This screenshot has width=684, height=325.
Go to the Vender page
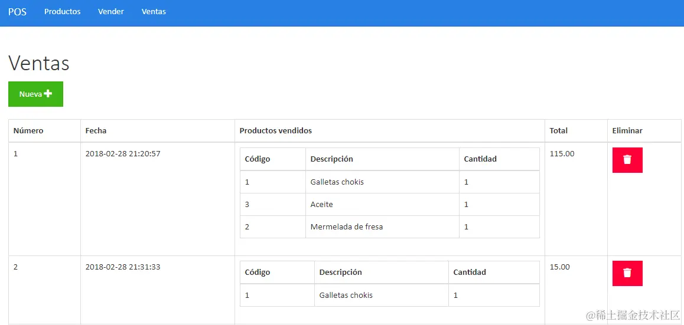pos(111,12)
